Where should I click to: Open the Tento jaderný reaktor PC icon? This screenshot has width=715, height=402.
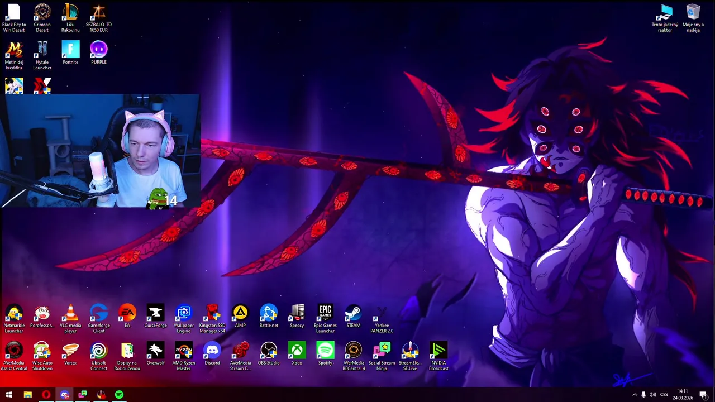click(x=665, y=18)
